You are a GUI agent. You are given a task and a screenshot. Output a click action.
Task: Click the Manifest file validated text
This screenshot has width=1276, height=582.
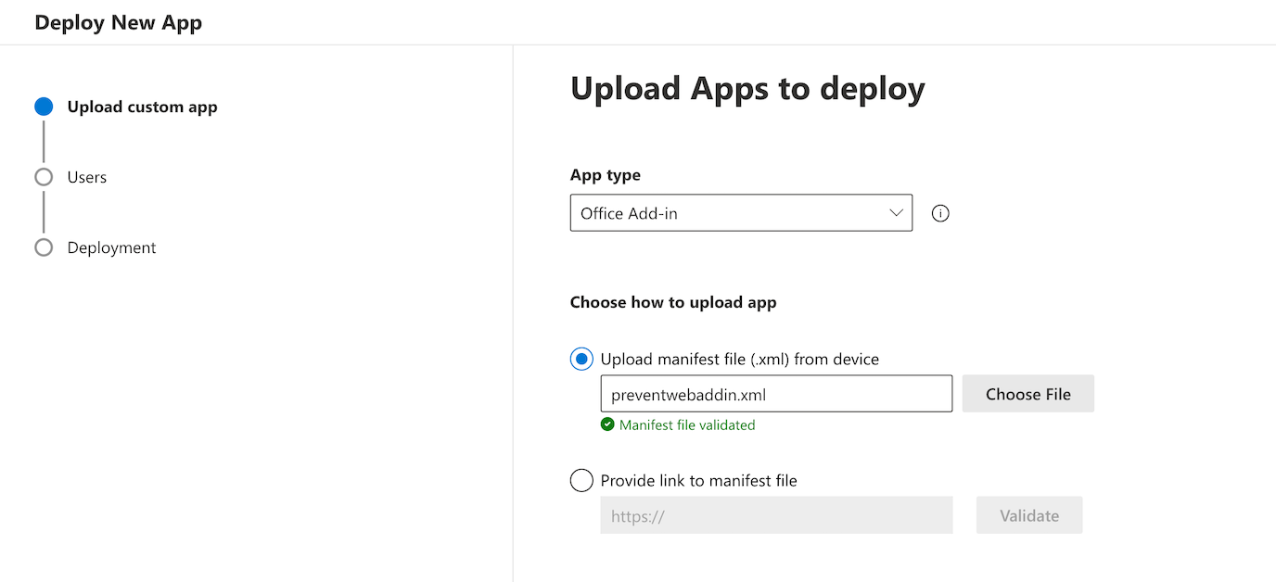686,424
